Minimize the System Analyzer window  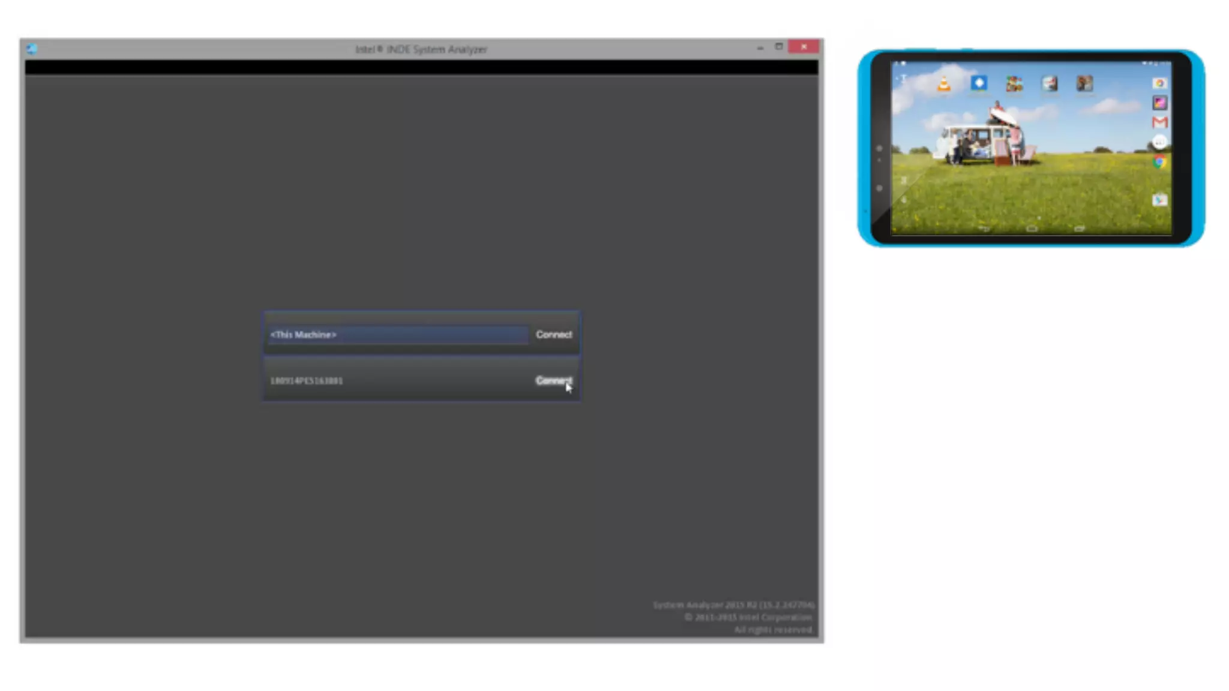pyautogui.click(x=760, y=47)
